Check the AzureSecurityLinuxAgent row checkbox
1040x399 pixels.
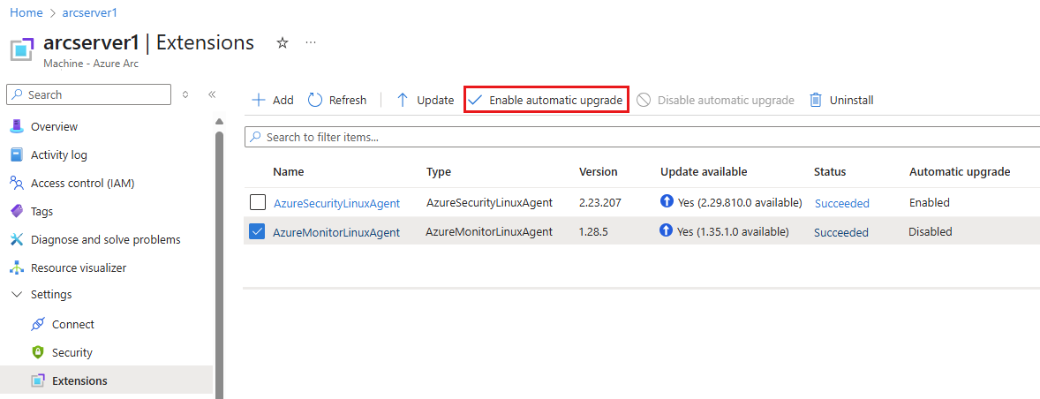point(257,202)
